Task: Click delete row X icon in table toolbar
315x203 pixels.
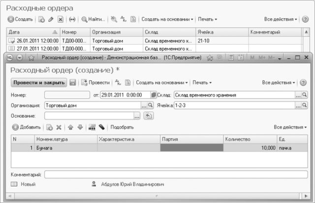Action: click(x=59, y=127)
